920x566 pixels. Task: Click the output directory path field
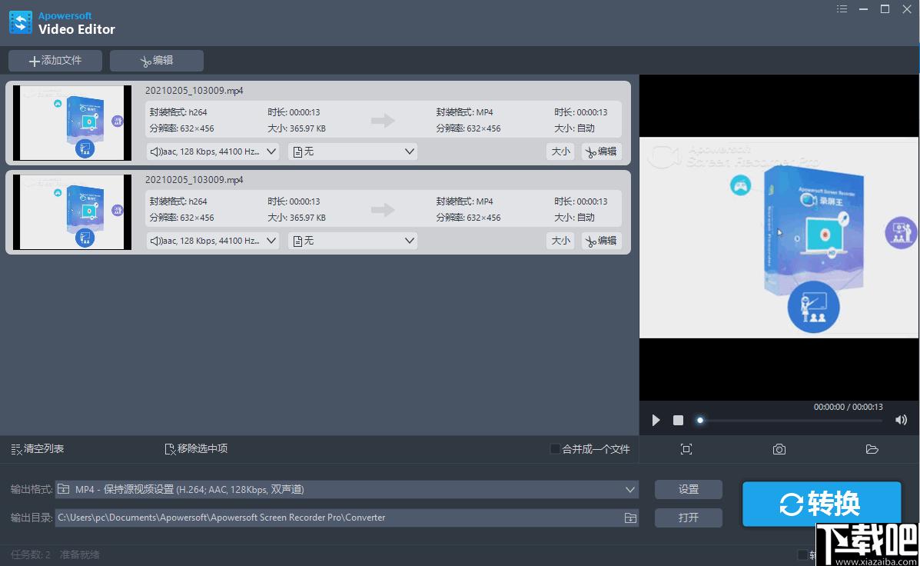pos(346,518)
